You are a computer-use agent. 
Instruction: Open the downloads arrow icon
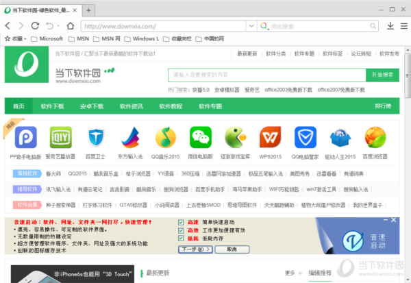[x=390, y=26]
